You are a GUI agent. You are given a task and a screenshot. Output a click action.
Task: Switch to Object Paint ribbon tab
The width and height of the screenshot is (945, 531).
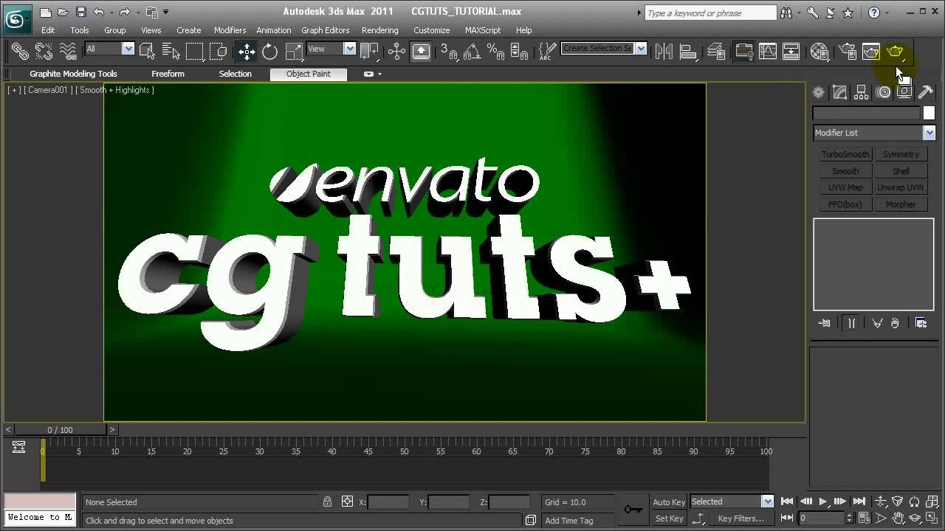[x=308, y=74]
